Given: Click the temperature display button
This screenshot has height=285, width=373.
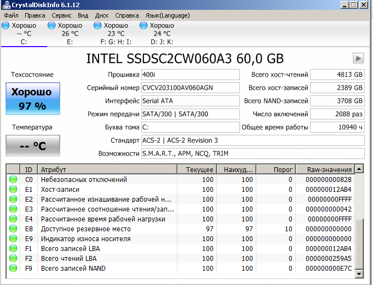Looking at the screenshot, I should pyautogui.click(x=32, y=146).
